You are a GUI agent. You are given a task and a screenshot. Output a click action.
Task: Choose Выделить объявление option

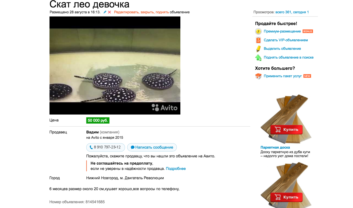[x=282, y=49]
